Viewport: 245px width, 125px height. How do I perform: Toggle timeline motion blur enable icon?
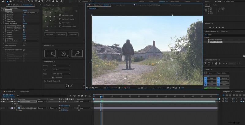coord(86,96)
